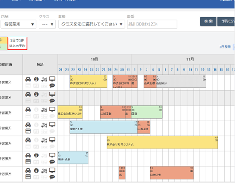Click the November 14 date link
The width and height of the screenshot is (235, 183).
coord(215,70)
